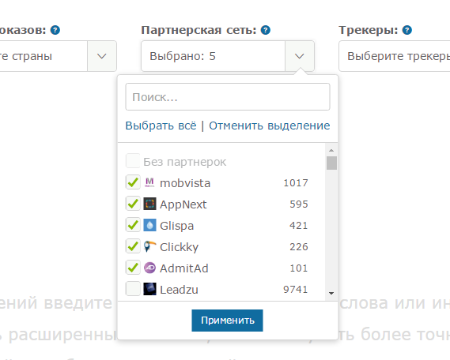The image size is (450, 360).
Task: Click Выбрать всё link
Action: [x=161, y=126]
